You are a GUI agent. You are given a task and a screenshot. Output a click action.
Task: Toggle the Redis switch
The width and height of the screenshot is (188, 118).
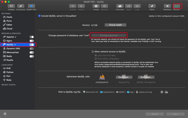tap(32, 56)
